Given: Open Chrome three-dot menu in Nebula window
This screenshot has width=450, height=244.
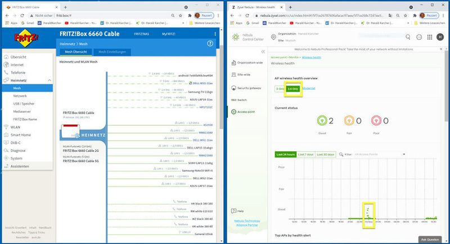Looking at the screenshot, I should click(x=443, y=16).
